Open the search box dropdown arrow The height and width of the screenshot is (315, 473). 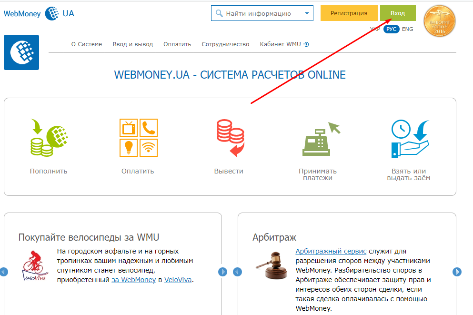click(x=307, y=13)
